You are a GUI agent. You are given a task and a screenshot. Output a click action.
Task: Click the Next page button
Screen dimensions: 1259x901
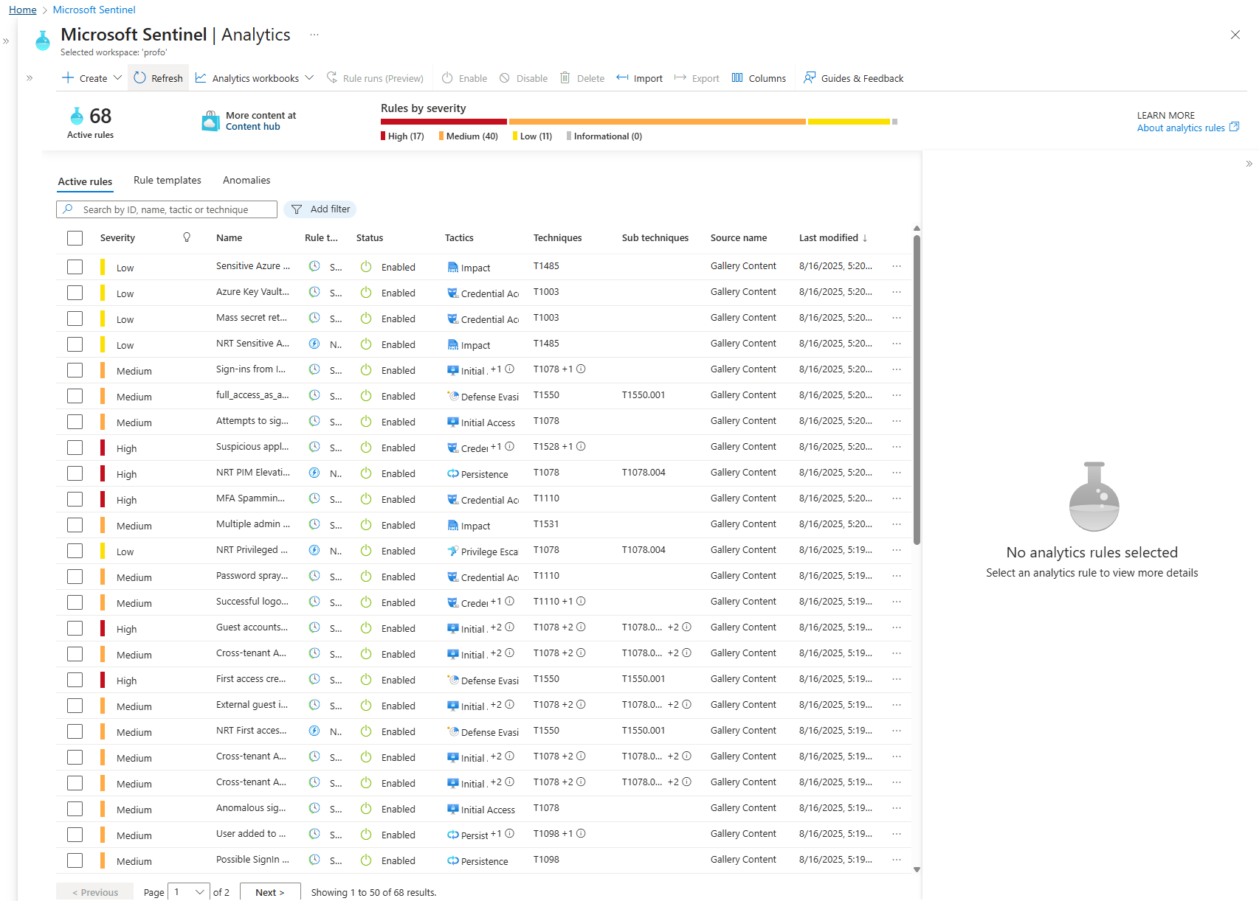tap(270, 891)
